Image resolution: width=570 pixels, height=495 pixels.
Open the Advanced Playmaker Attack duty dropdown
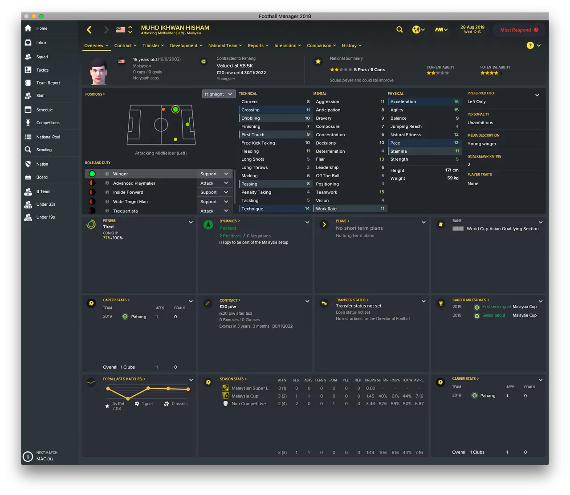214,183
